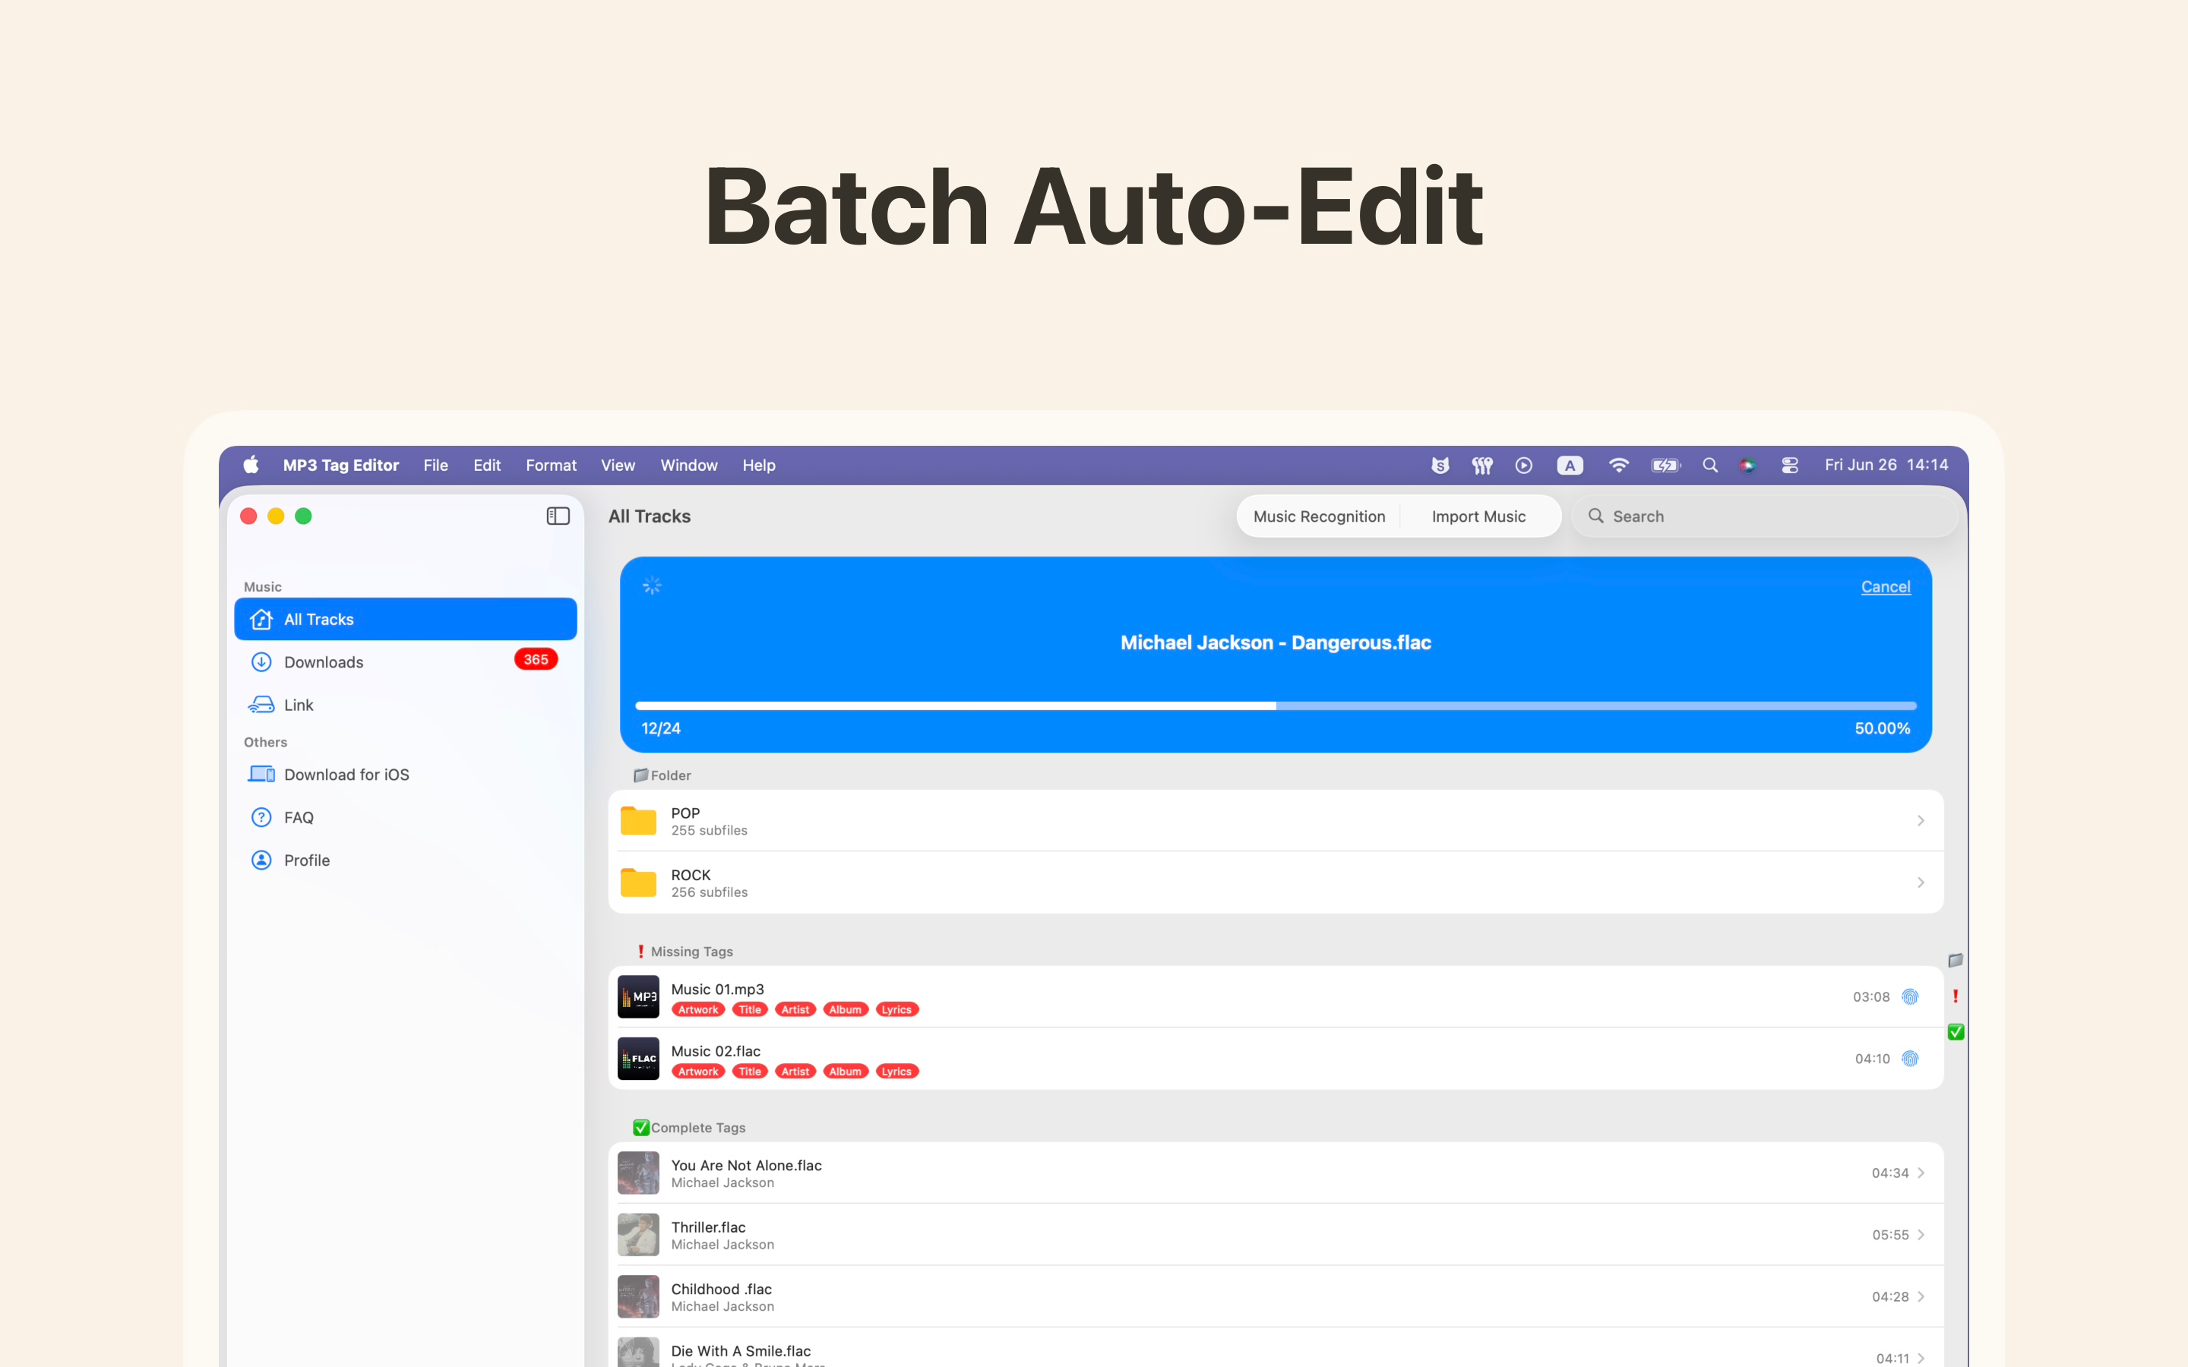Click the Download for iOS devices icon

(x=261, y=774)
